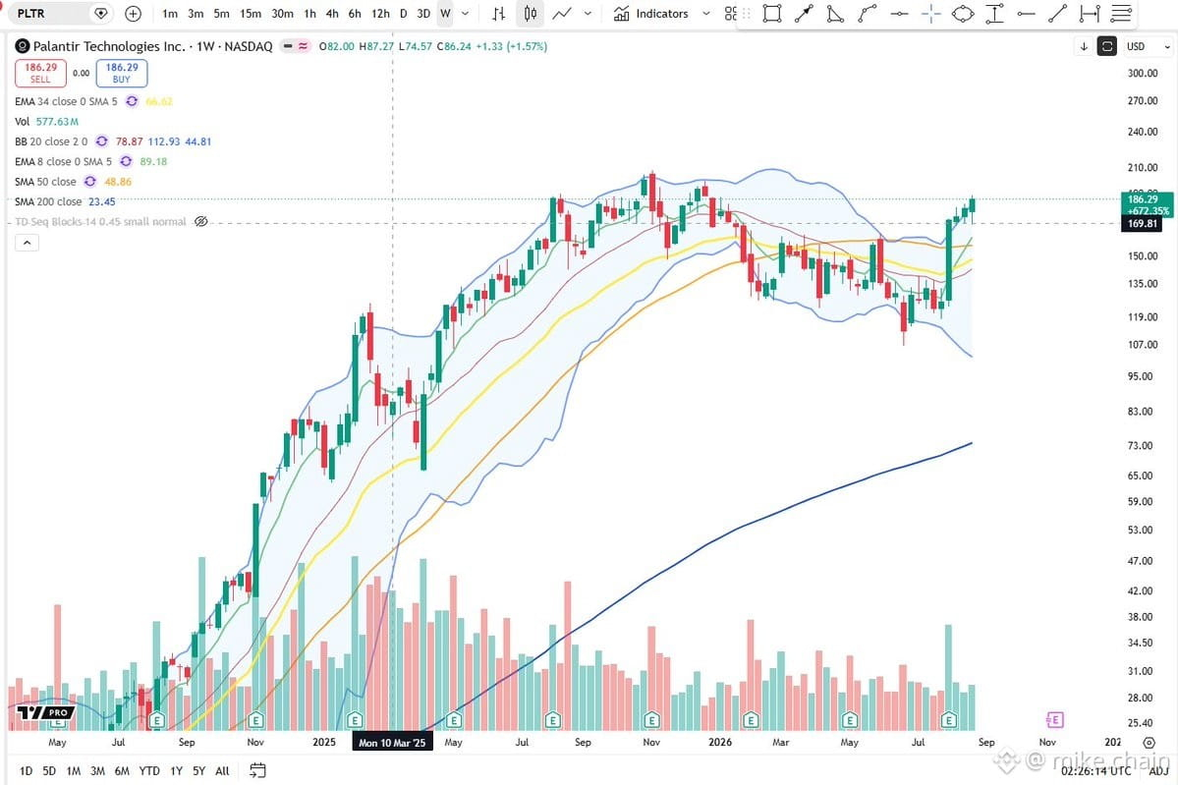This screenshot has width=1178, height=785.
Task: Switch chart to bars style
Action: 499,14
